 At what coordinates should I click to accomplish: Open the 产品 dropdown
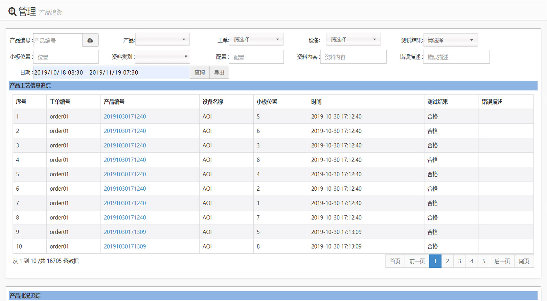click(162, 40)
